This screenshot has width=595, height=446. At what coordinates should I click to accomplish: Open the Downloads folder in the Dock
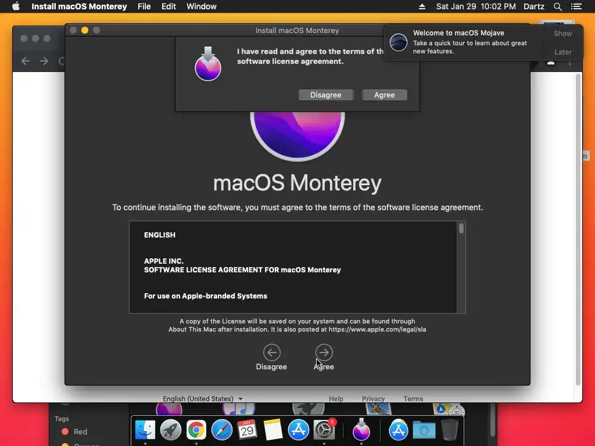click(x=424, y=430)
